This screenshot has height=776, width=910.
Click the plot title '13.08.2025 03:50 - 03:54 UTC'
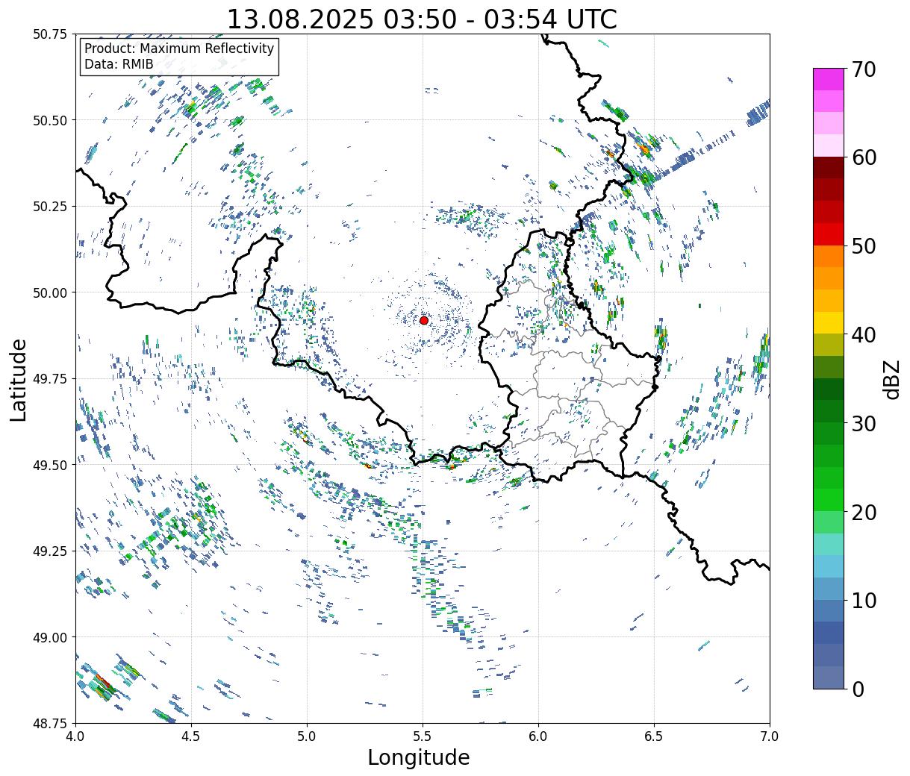pyautogui.click(x=422, y=19)
